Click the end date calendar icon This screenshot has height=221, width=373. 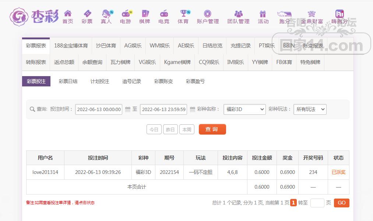193,109
